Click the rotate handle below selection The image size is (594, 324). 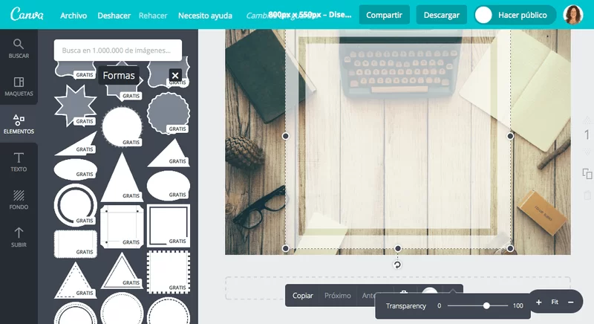click(397, 265)
